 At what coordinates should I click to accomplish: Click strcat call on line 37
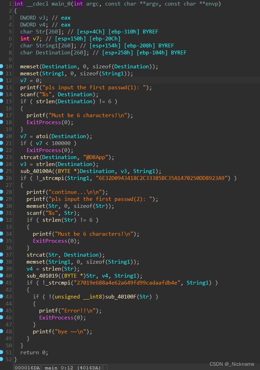point(36,255)
